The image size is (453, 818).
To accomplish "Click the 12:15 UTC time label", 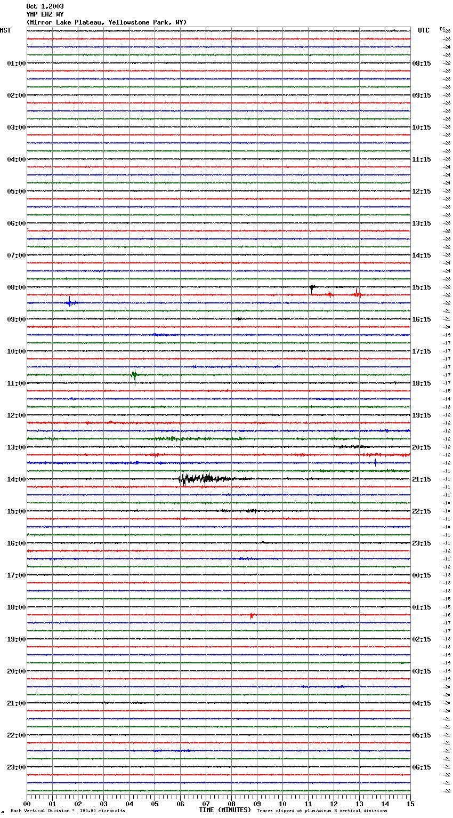I will (422, 191).
